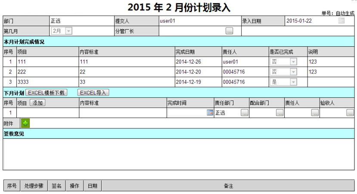Open the 验收人 lookup ellipsis button
The height and width of the screenshot is (194, 357).
pyautogui.click(x=350, y=113)
